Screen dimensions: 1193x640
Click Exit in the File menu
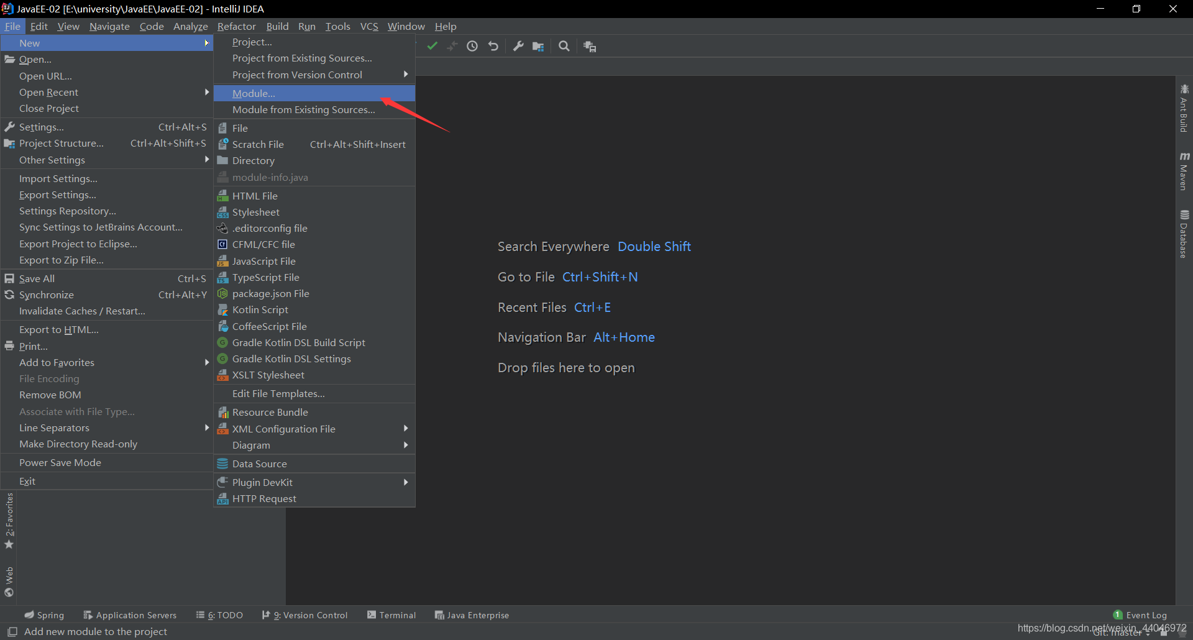(x=107, y=481)
